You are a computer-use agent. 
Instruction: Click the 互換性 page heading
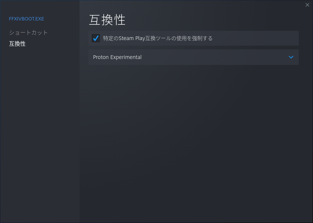pos(107,20)
